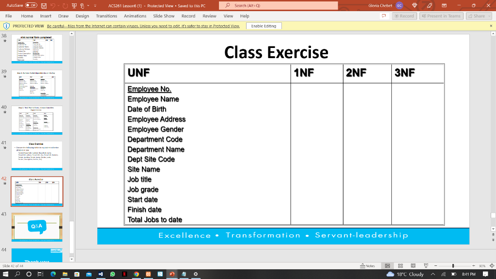Select the Redo icon

(x=64, y=5)
